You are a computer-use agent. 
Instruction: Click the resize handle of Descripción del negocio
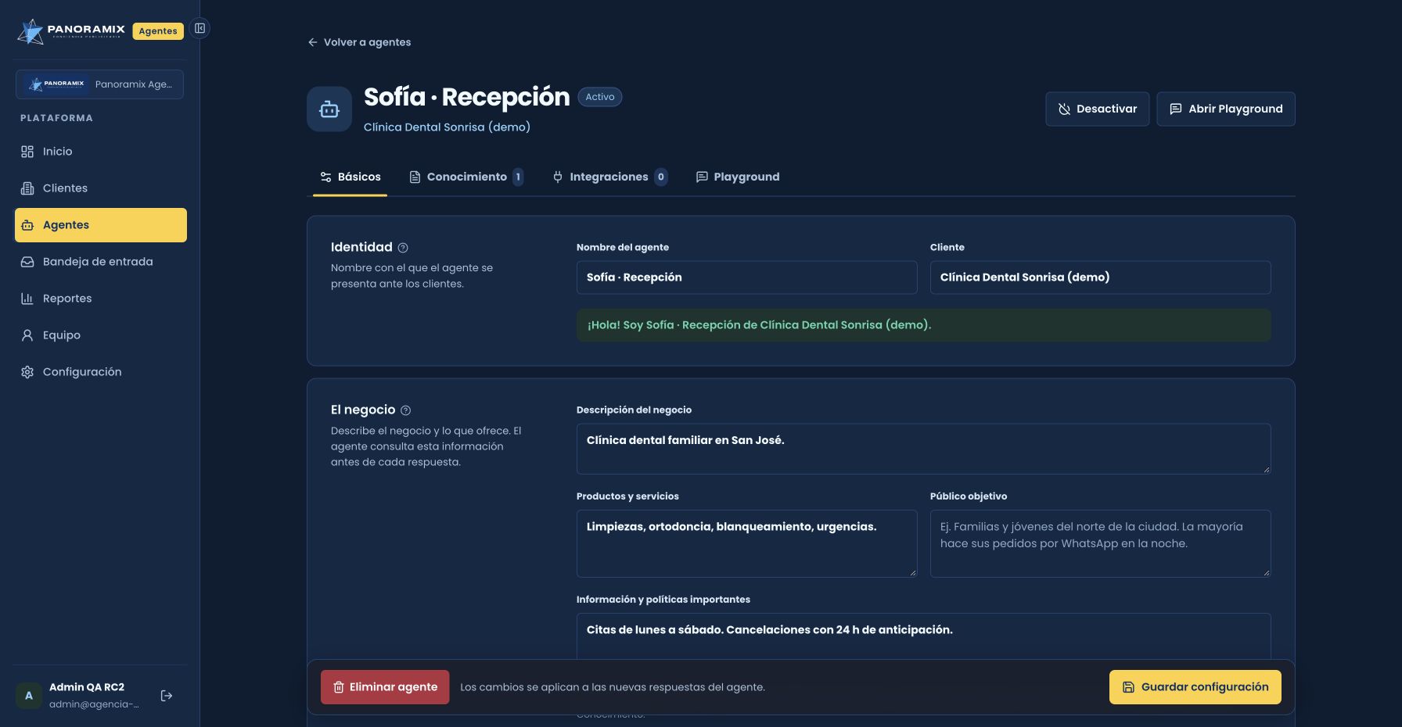1266,469
